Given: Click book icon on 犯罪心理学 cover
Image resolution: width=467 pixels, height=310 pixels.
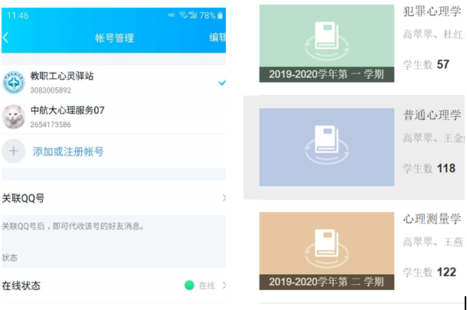Looking at the screenshot, I should tap(327, 38).
